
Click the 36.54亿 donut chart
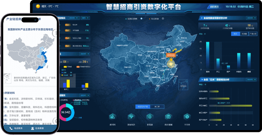[65, 112]
